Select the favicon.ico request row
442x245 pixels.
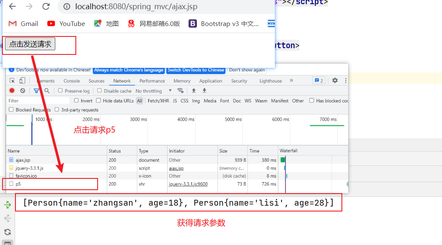click(x=177, y=175)
